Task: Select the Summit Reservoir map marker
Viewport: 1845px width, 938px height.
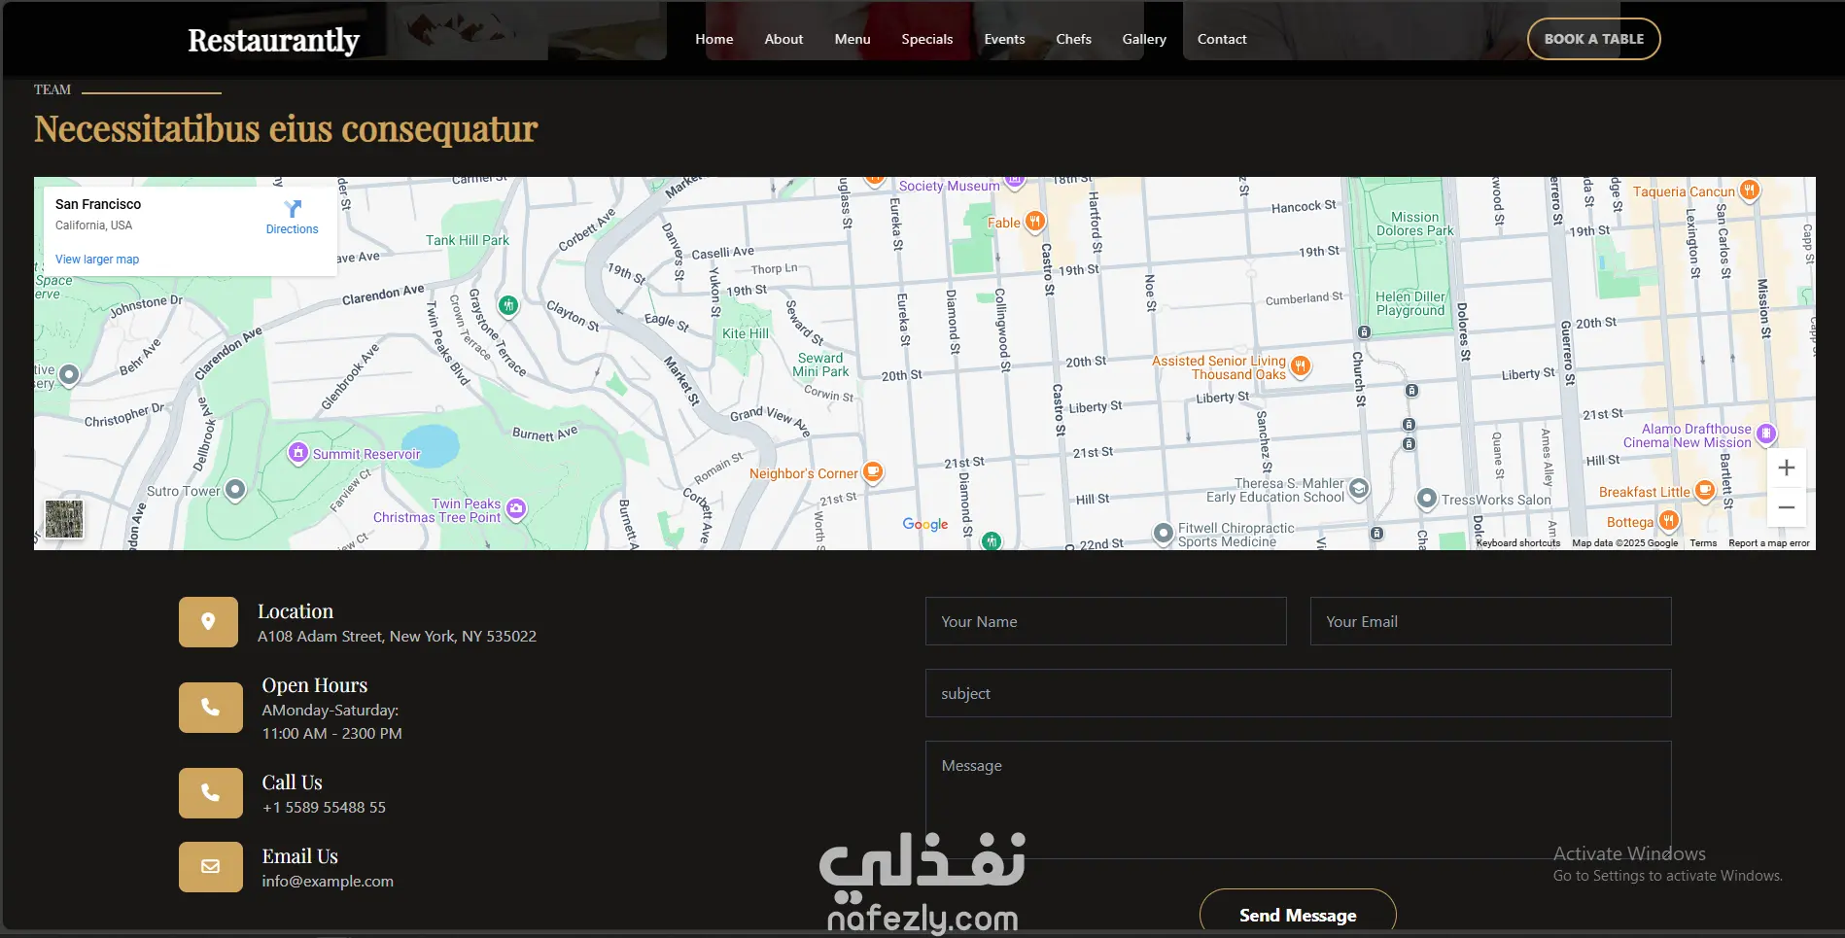Action: click(298, 453)
